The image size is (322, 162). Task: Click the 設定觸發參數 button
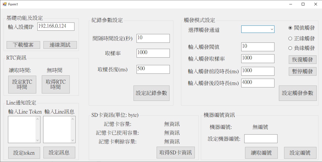click(x=298, y=93)
